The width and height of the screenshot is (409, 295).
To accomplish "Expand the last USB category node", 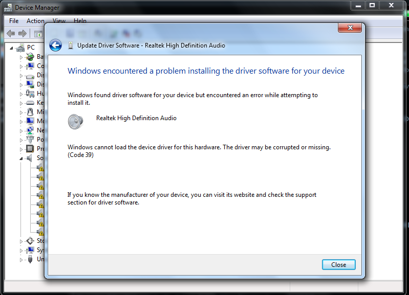I will point(21,260).
